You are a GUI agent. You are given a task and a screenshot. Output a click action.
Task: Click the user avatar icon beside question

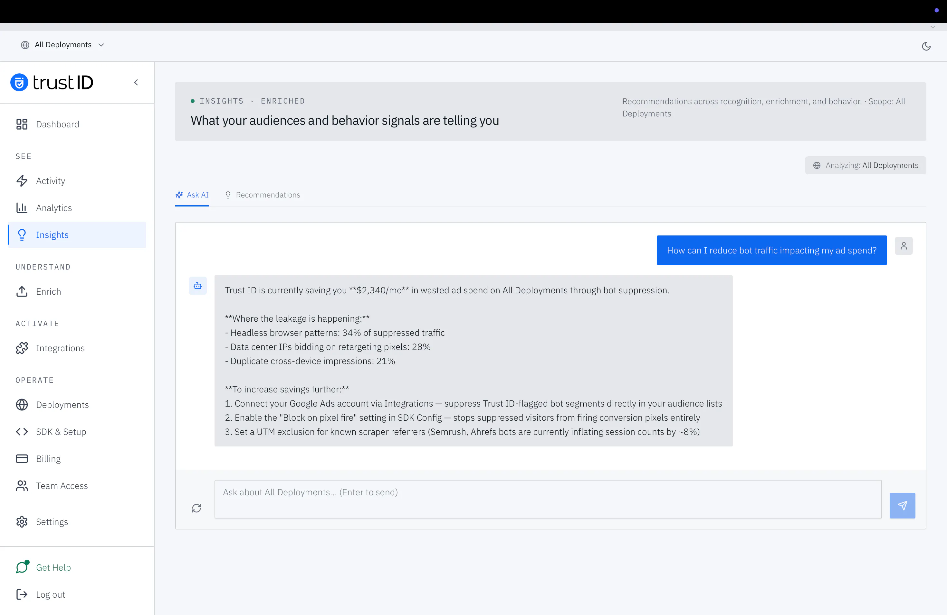click(x=904, y=246)
